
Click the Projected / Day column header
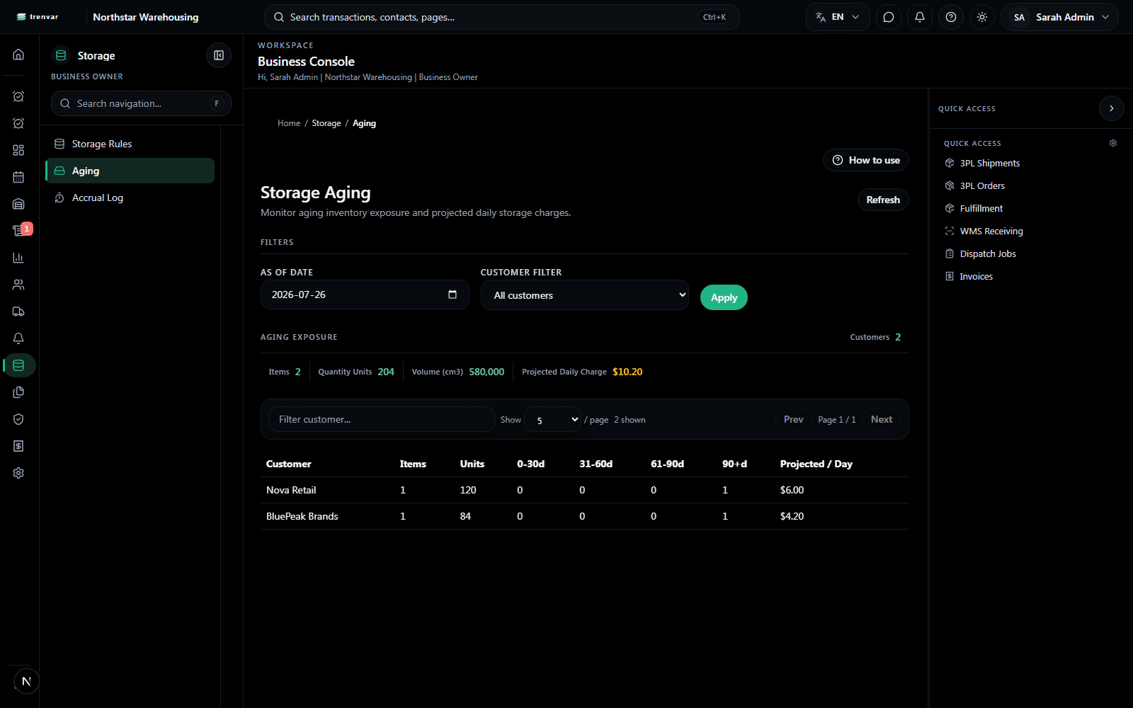816,464
